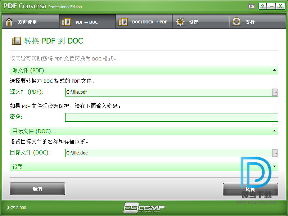
Task: Click the ASCOMP logo in footer
Action: click(144, 208)
